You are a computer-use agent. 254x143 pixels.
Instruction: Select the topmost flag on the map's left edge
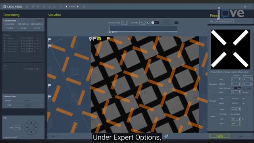49,40
